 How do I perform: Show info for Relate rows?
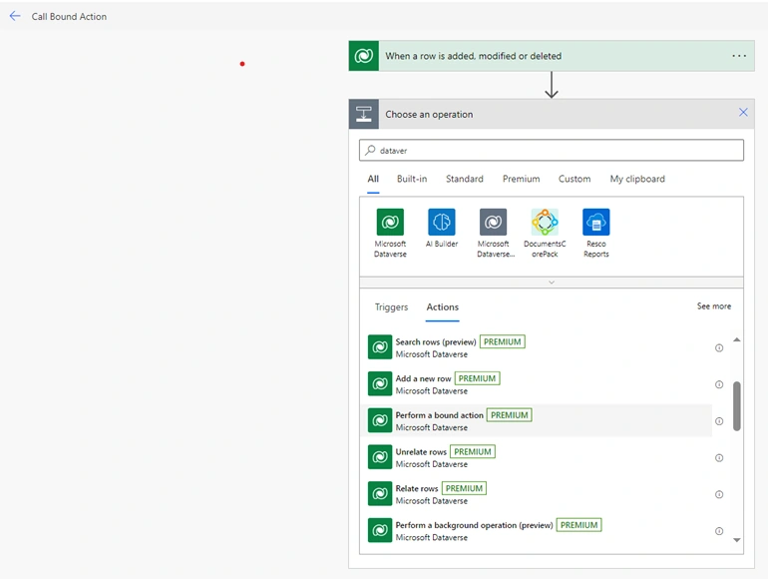pos(719,494)
